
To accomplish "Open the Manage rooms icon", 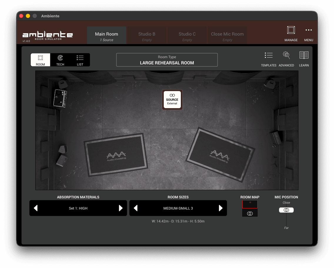I will click(291, 30).
